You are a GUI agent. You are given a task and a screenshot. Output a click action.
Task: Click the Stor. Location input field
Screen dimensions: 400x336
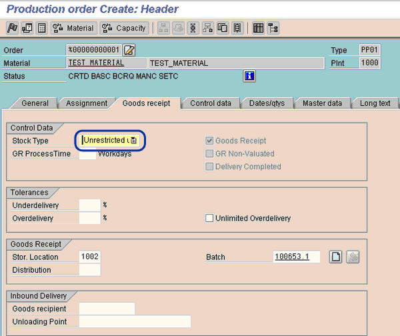point(89,257)
